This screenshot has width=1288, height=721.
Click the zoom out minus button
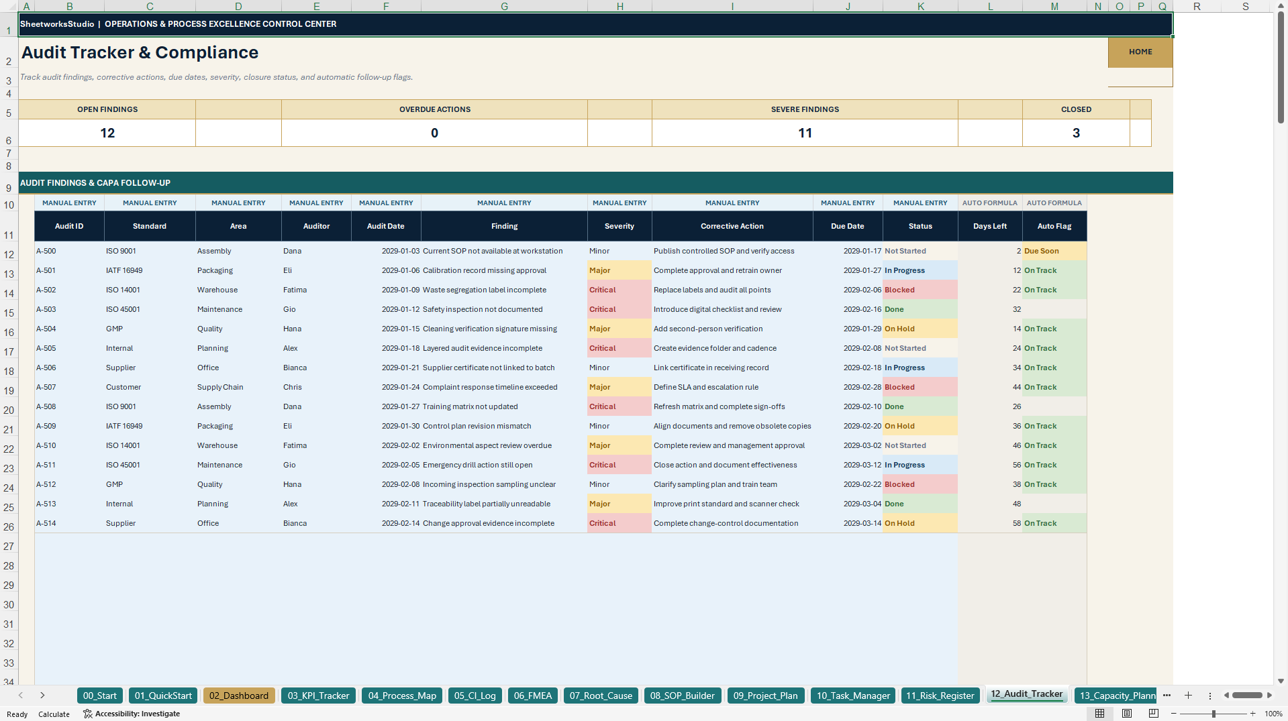(x=1174, y=714)
